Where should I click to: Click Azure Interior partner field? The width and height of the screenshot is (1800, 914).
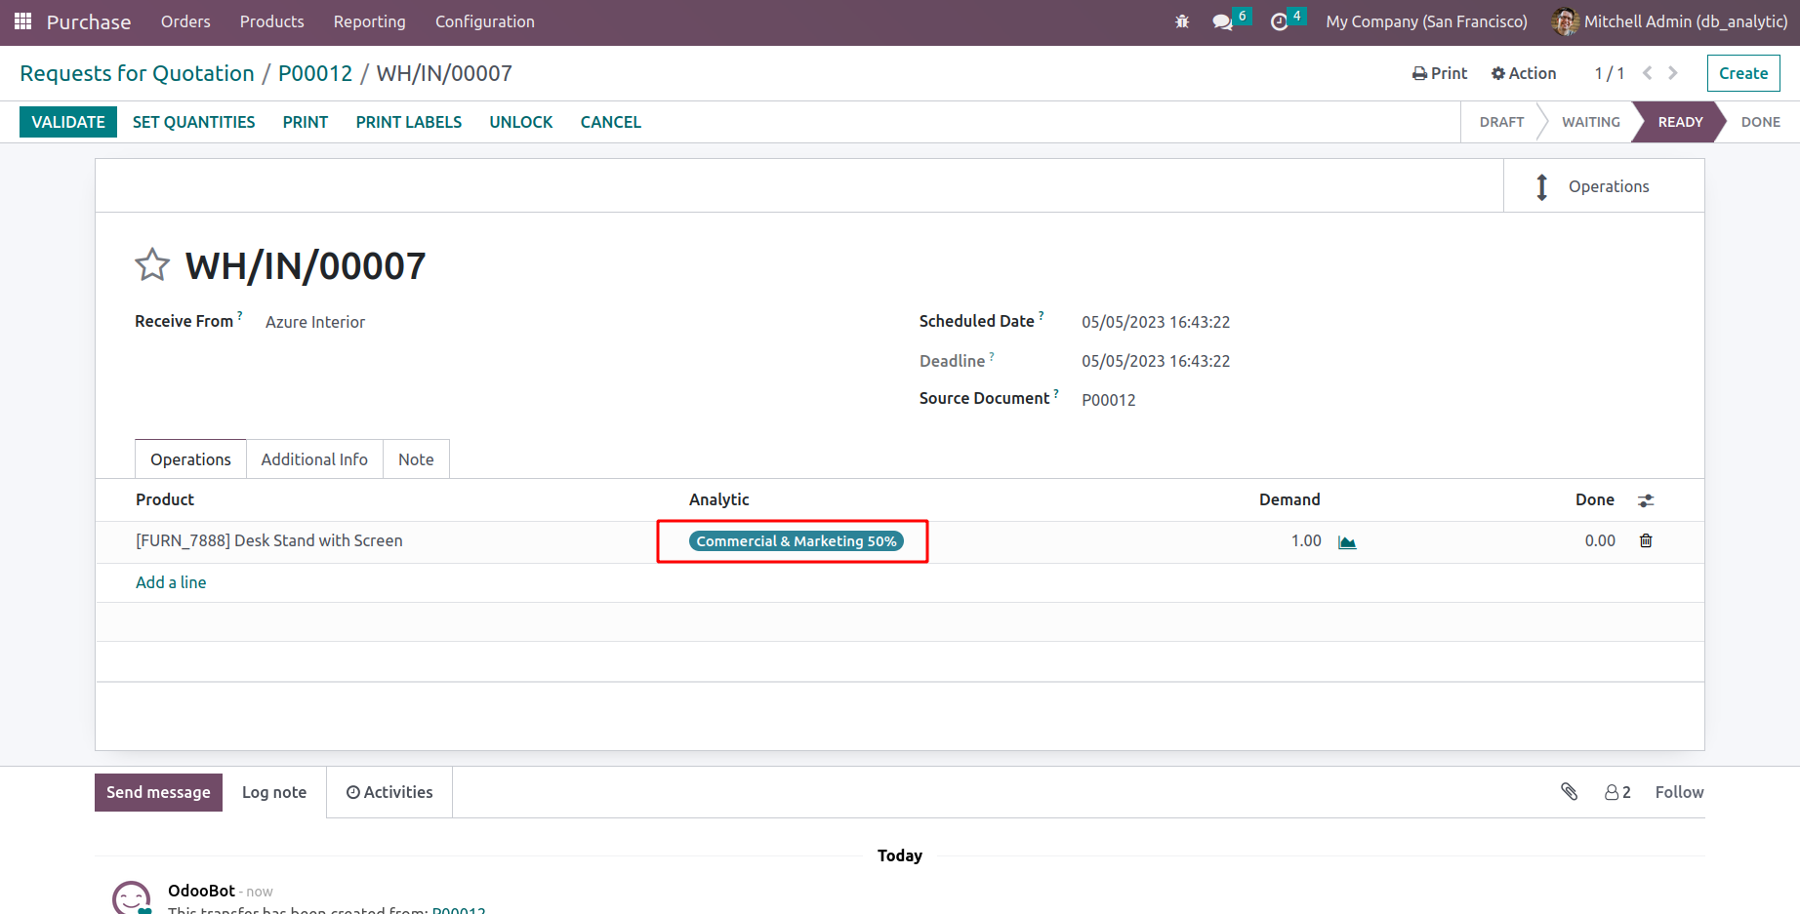315,322
